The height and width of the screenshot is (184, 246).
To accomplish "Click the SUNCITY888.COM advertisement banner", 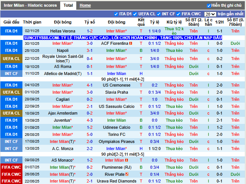I will [123, 38].
